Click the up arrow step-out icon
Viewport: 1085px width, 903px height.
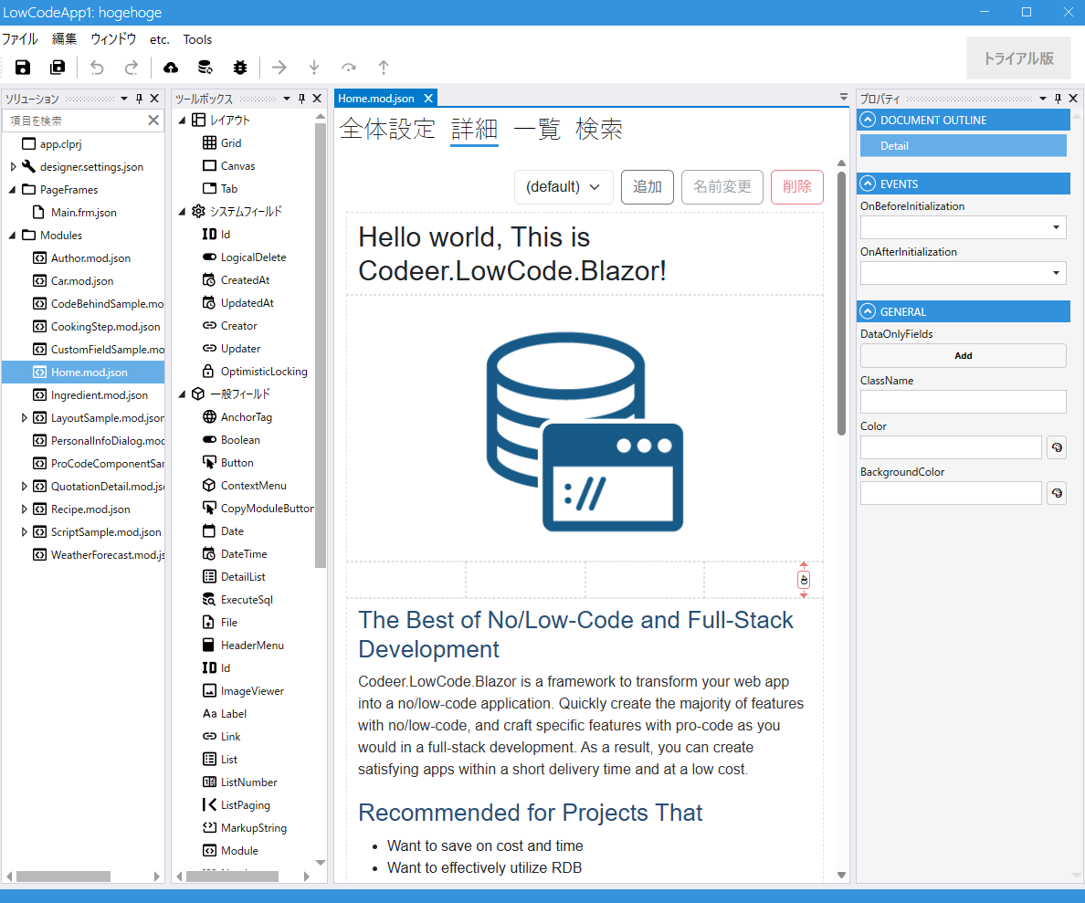(384, 68)
